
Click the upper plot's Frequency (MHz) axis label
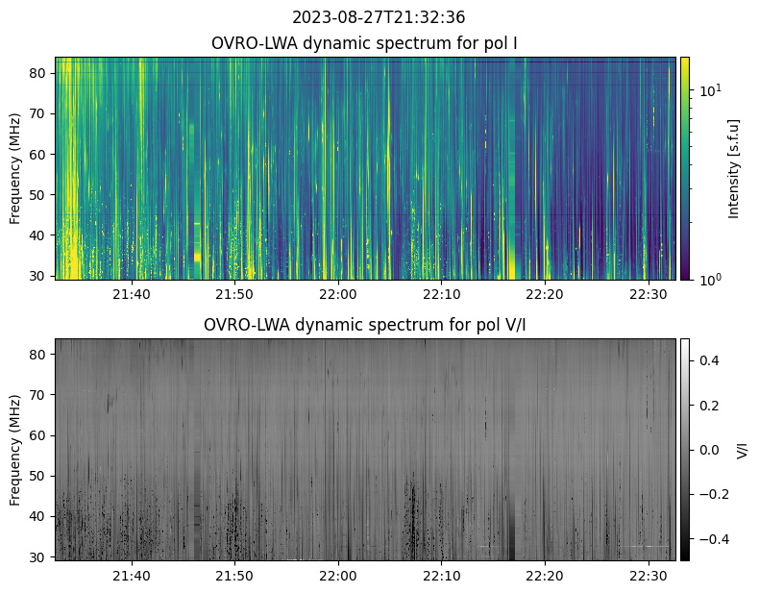point(15,168)
